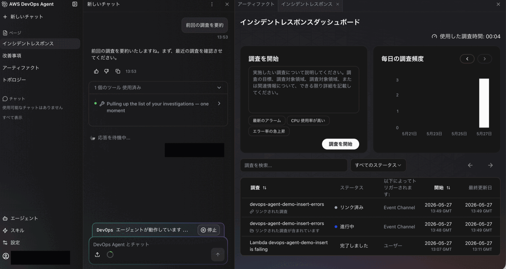Select the インシデントレスポンス tab

307,4
